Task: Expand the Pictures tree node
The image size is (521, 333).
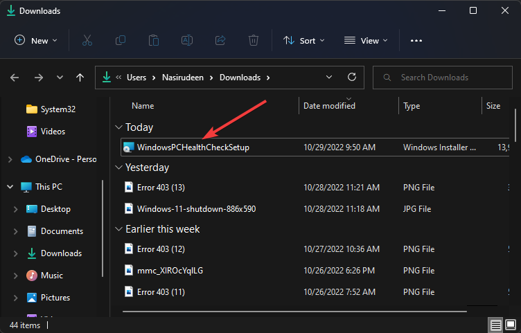Action: [x=16, y=298]
